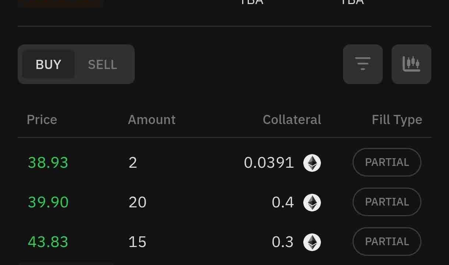Click the amount 20 in order row
Viewport: 449px width, 265px height.
[x=138, y=202]
